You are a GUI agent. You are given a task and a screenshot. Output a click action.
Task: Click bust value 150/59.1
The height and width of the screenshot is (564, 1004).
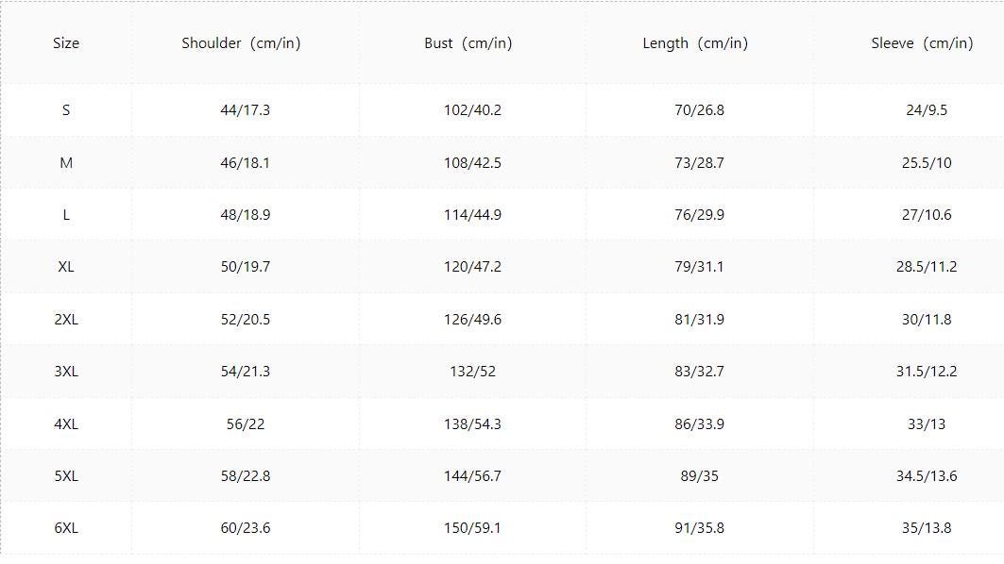(472, 527)
